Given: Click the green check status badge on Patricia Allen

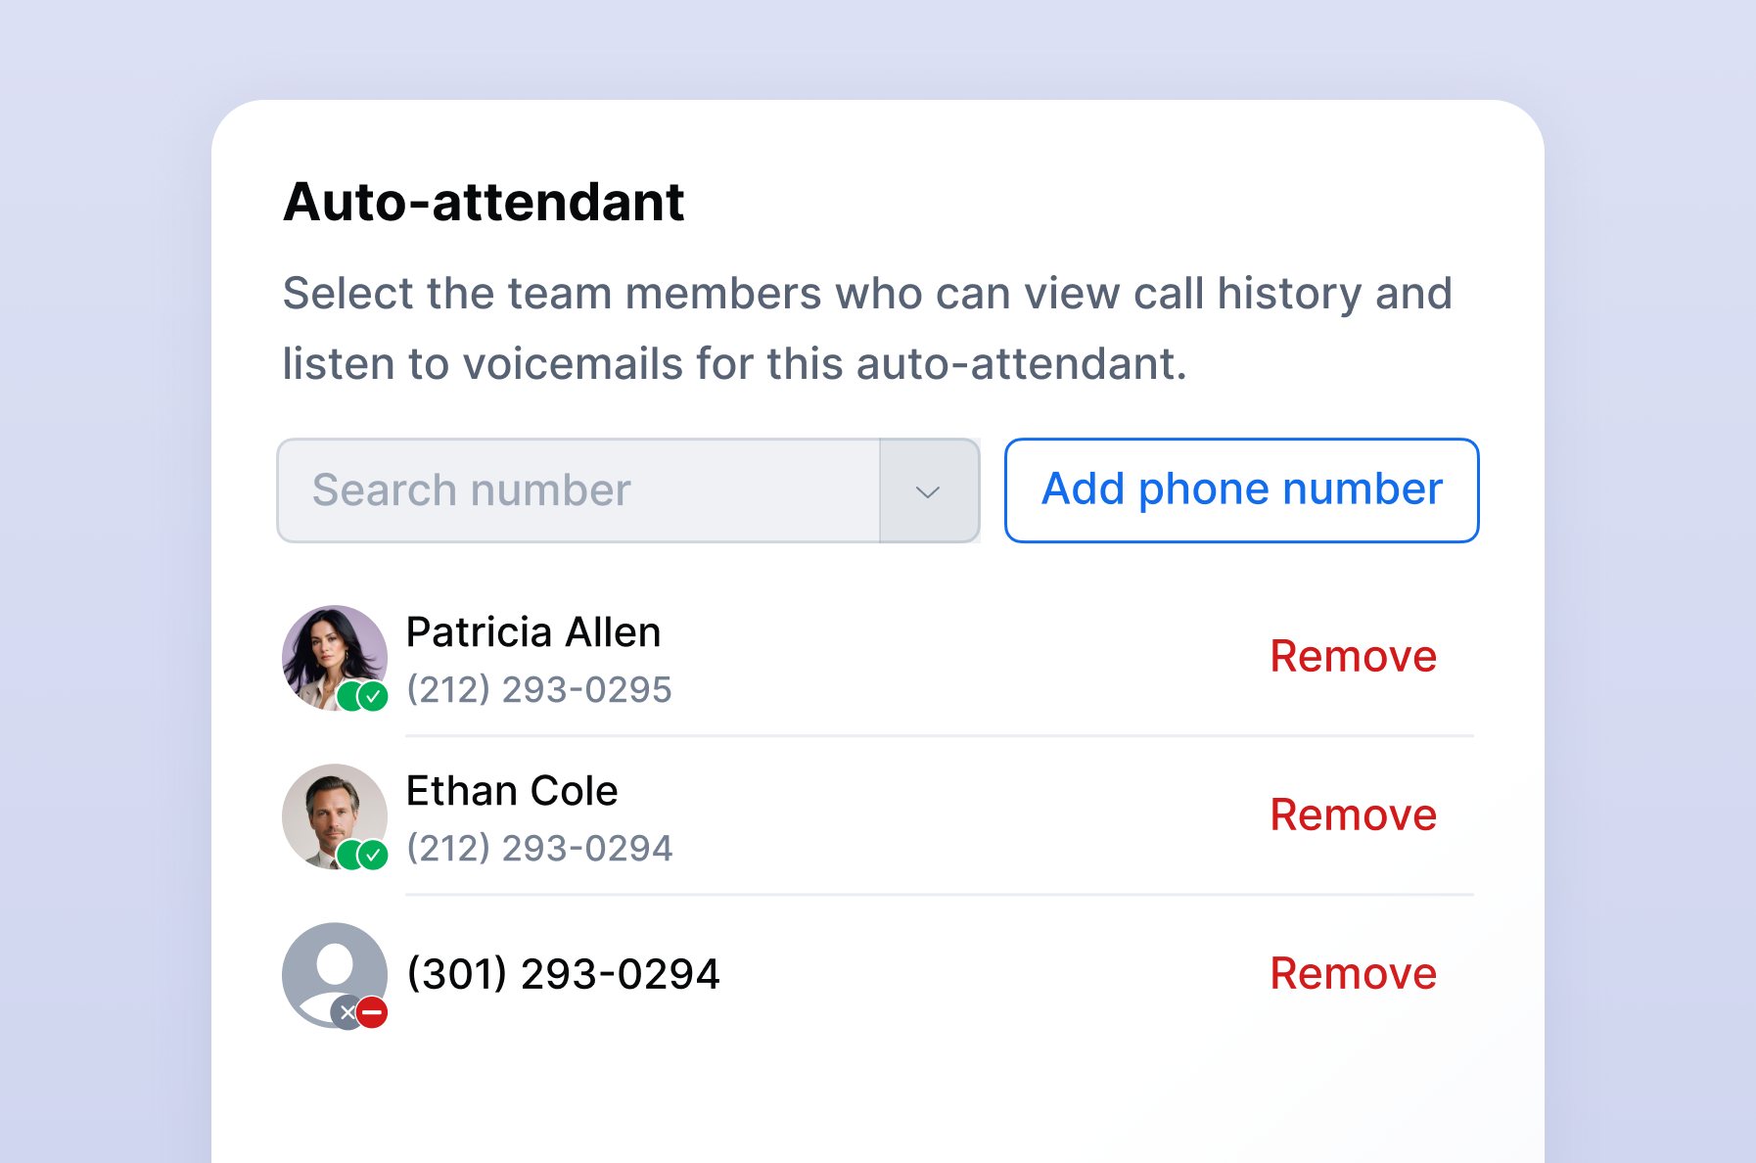Looking at the screenshot, I should [371, 698].
